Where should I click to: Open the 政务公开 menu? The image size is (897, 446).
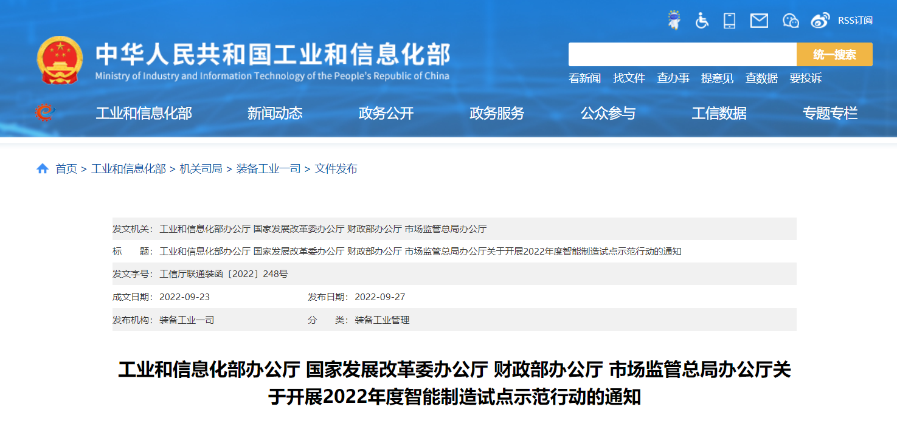(x=386, y=113)
